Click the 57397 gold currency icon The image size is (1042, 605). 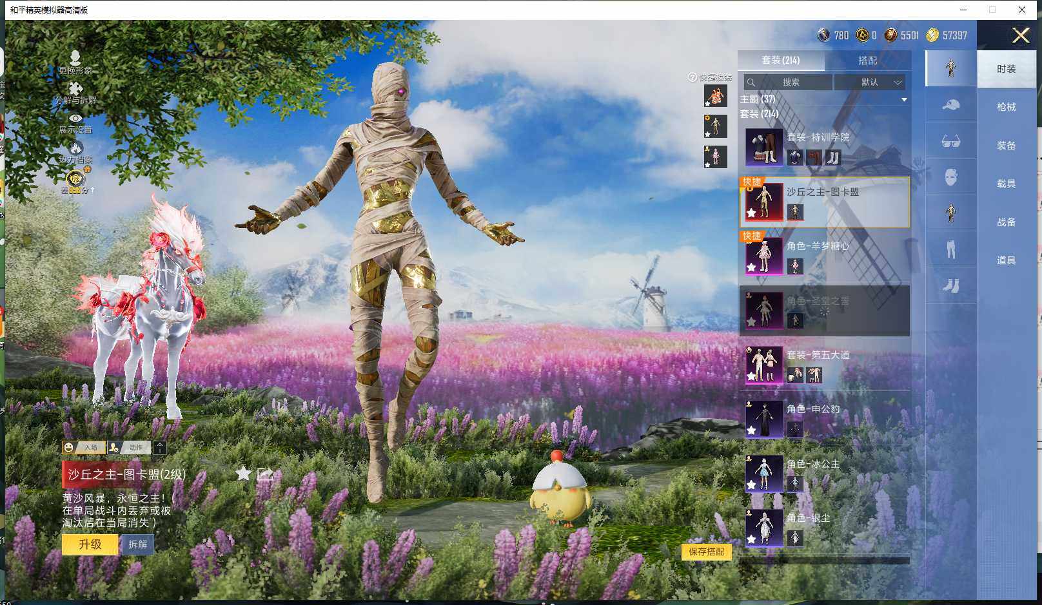(x=932, y=35)
